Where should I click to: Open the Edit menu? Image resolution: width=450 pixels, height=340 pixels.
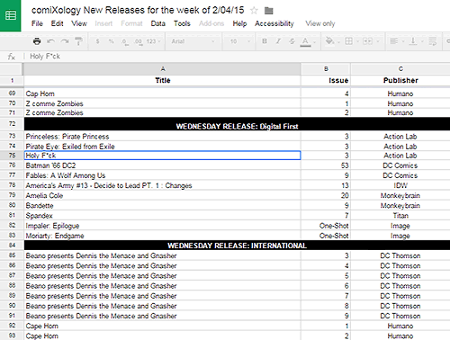pos(57,23)
